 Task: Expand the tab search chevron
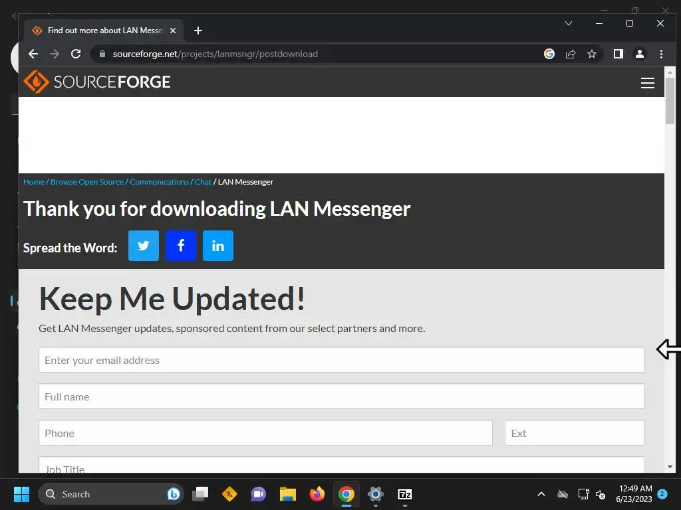tap(569, 23)
